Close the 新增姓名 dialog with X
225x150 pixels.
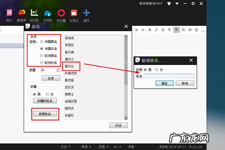[x=191, y=60]
